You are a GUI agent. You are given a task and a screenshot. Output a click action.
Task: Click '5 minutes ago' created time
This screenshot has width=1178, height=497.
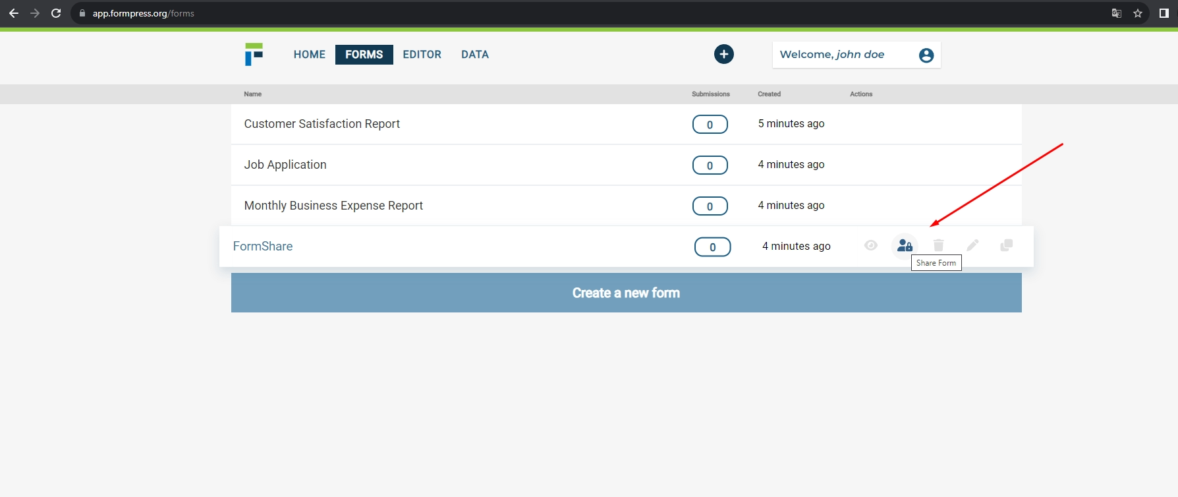coord(791,124)
